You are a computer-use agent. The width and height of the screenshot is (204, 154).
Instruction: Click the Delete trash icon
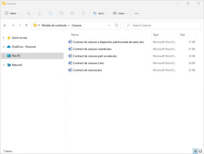(83, 13)
